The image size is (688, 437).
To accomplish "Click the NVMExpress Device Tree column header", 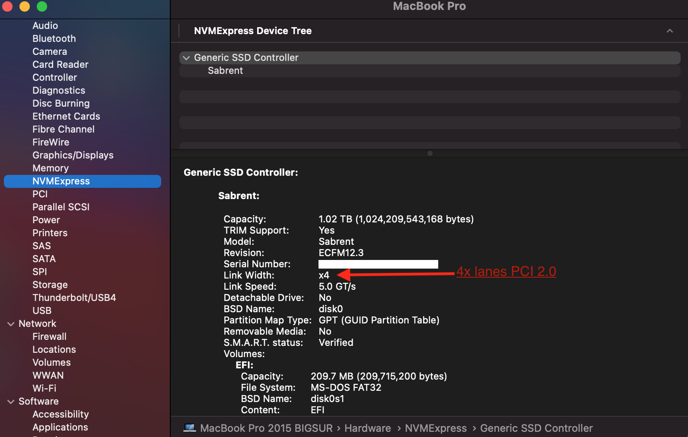I will click(253, 31).
